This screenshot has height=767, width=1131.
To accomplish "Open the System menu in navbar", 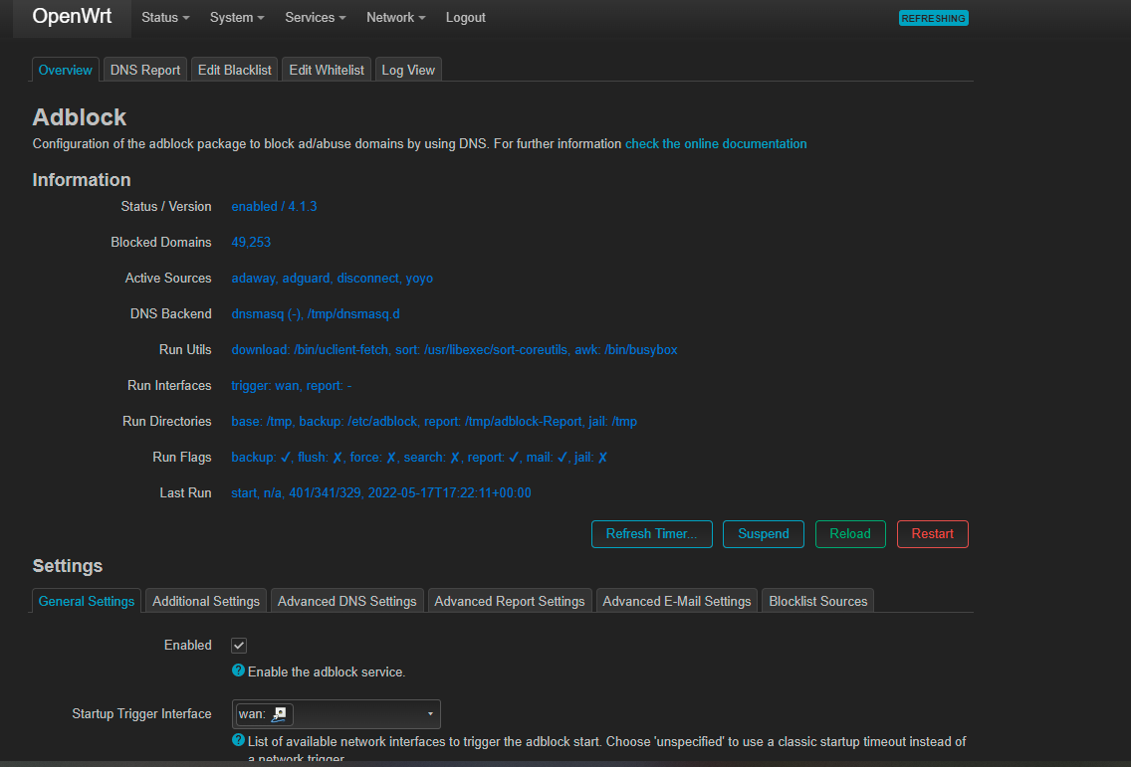I will pyautogui.click(x=237, y=18).
